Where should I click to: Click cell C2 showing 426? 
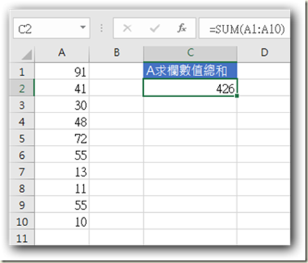(x=190, y=88)
